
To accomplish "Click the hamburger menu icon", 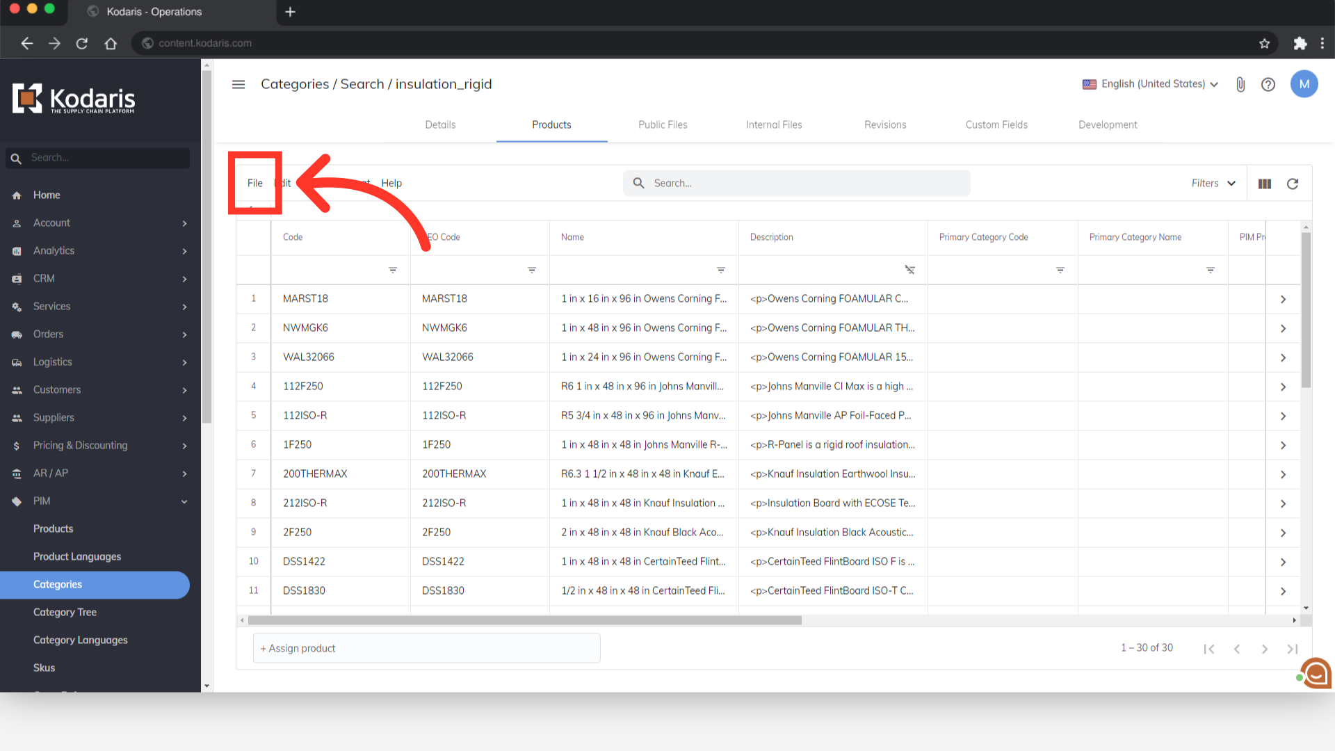I will click(238, 84).
